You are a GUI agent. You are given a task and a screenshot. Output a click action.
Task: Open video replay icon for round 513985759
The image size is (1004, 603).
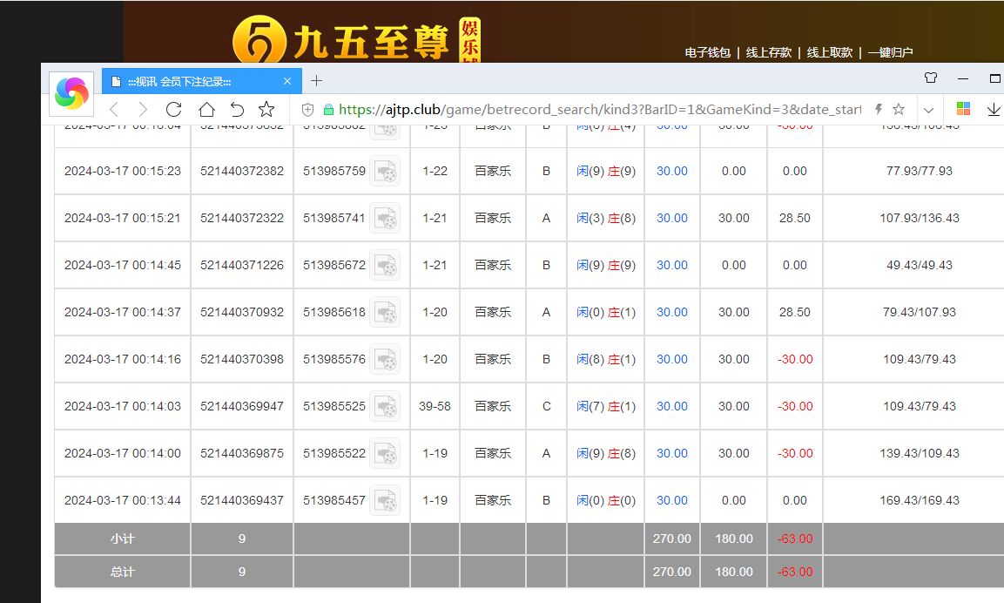pos(385,171)
